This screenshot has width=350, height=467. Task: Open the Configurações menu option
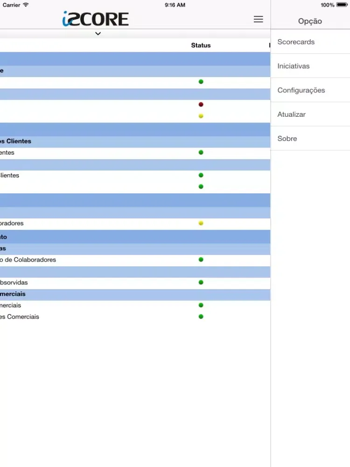tap(310, 90)
